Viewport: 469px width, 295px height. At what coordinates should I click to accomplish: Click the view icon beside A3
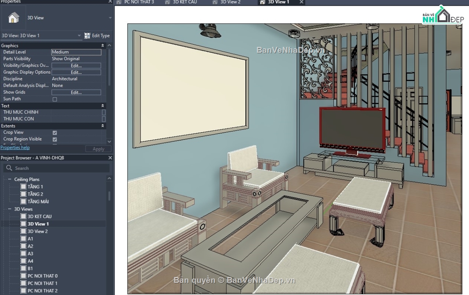(23, 254)
